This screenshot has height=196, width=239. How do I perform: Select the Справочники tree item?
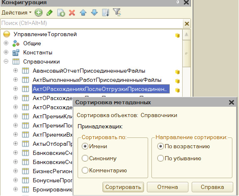point(41,62)
